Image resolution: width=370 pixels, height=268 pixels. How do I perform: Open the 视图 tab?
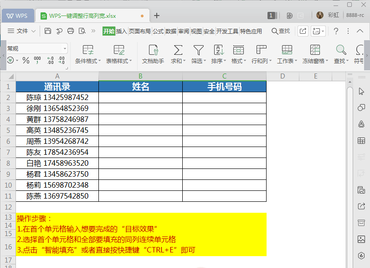196,31
